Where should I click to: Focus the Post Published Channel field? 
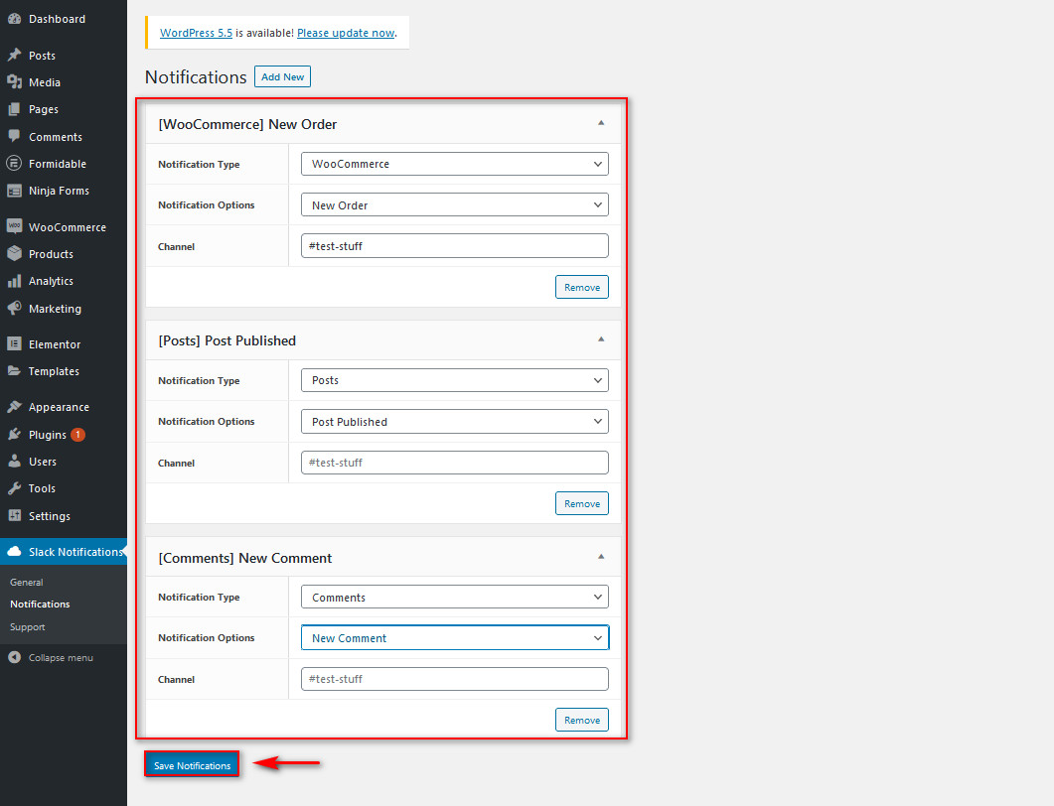(x=455, y=463)
